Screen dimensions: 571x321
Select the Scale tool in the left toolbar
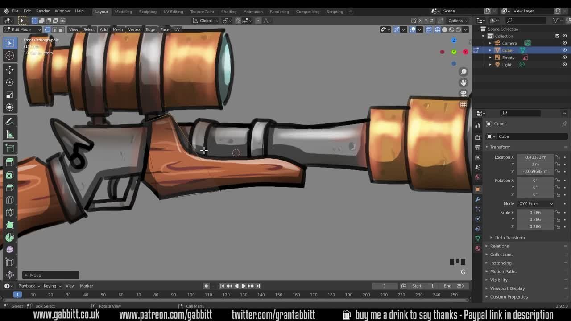click(x=10, y=95)
